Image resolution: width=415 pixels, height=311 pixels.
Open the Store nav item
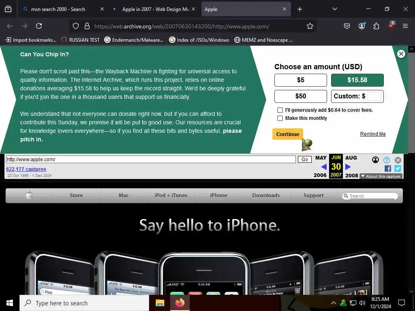click(x=76, y=196)
